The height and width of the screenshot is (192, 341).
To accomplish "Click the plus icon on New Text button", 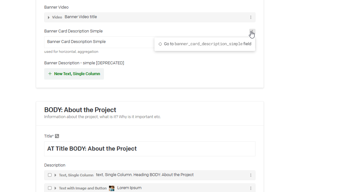I will pos(50,74).
